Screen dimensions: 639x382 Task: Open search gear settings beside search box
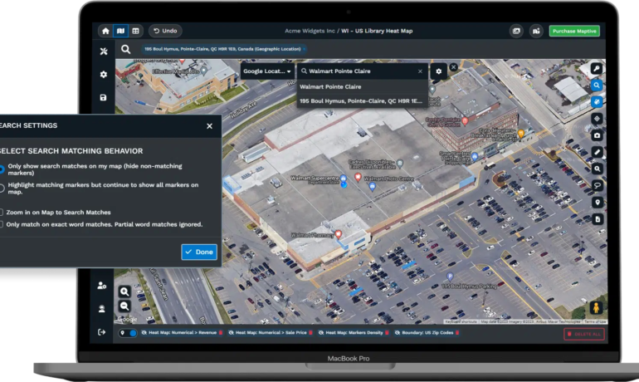pyautogui.click(x=439, y=71)
